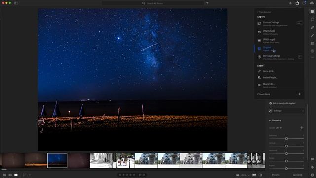Expand the Defringe settings chevron
The image size is (316, 178).
pos(303,111)
